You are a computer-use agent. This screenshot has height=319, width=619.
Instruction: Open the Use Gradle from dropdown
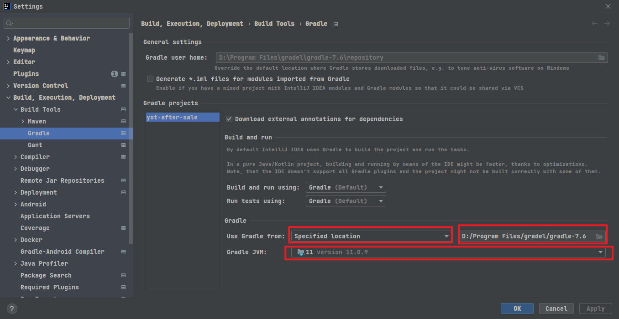click(371, 236)
